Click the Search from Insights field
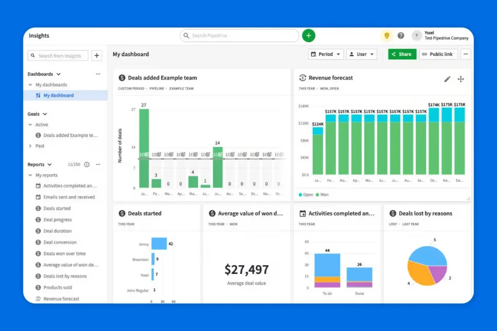Viewport: 497px width, 331px height. pos(58,56)
